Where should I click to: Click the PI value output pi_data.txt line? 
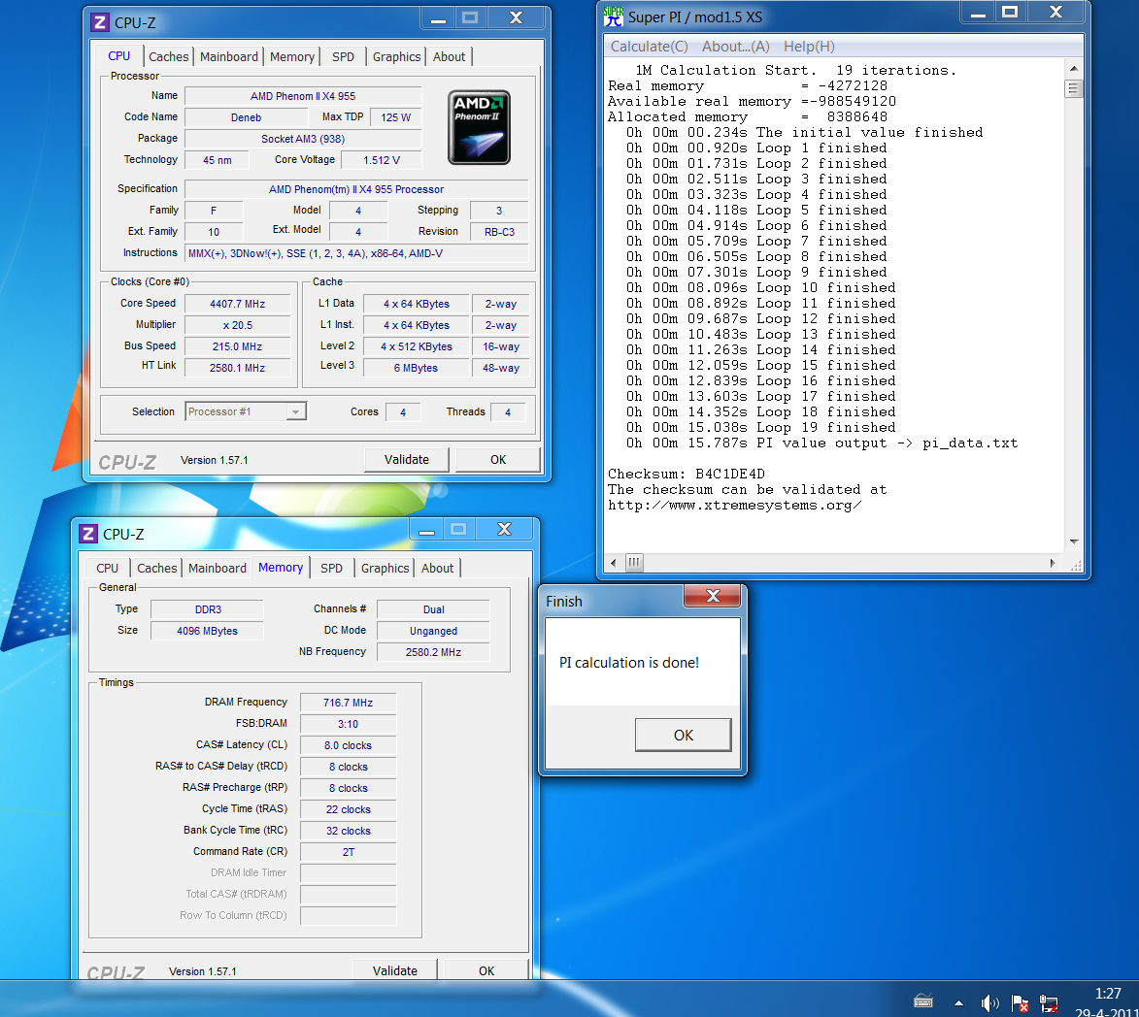pyautogui.click(x=821, y=443)
